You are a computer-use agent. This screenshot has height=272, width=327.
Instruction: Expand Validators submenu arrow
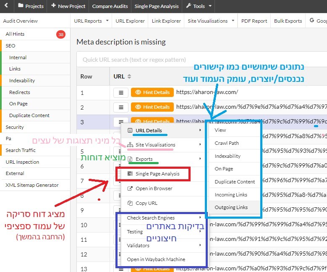(200, 245)
